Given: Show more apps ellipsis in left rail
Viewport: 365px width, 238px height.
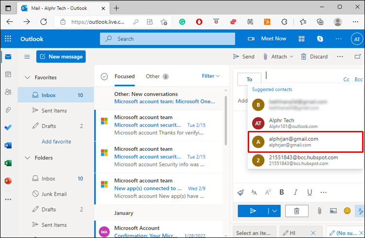Looking at the screenshot, I should (8, 200).
